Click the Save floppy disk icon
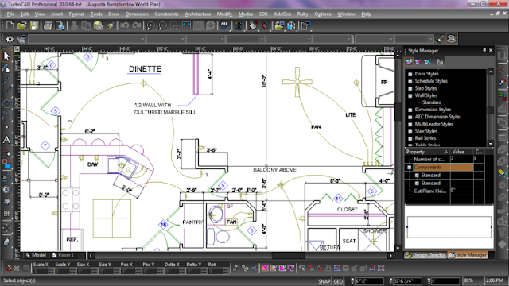509x286 pixels. pos(34,25)
